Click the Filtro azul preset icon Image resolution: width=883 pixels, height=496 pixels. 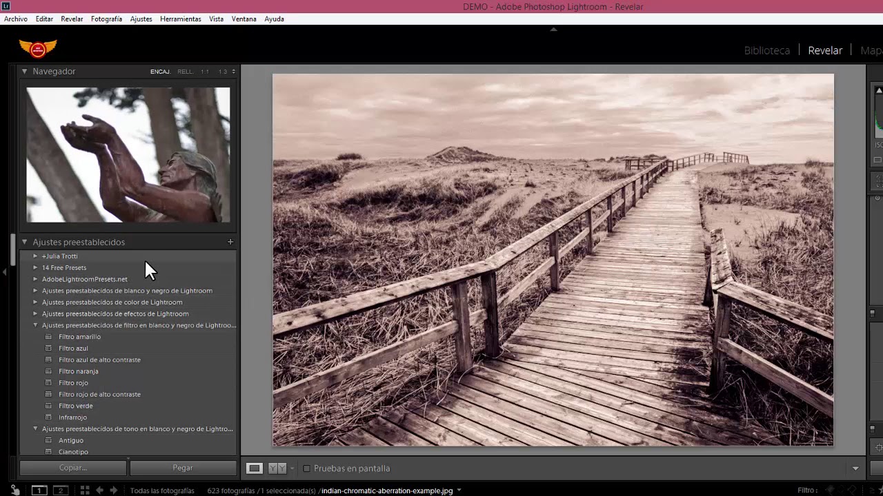[48, 349]
